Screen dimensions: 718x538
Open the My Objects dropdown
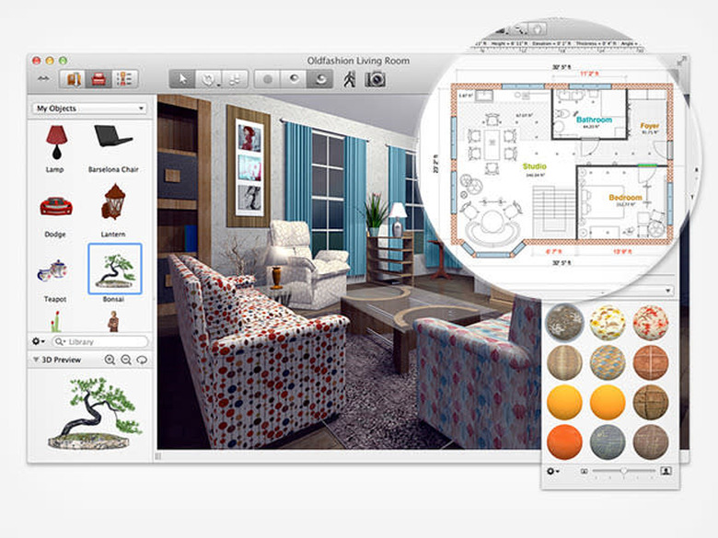click(x=89, y=109)
